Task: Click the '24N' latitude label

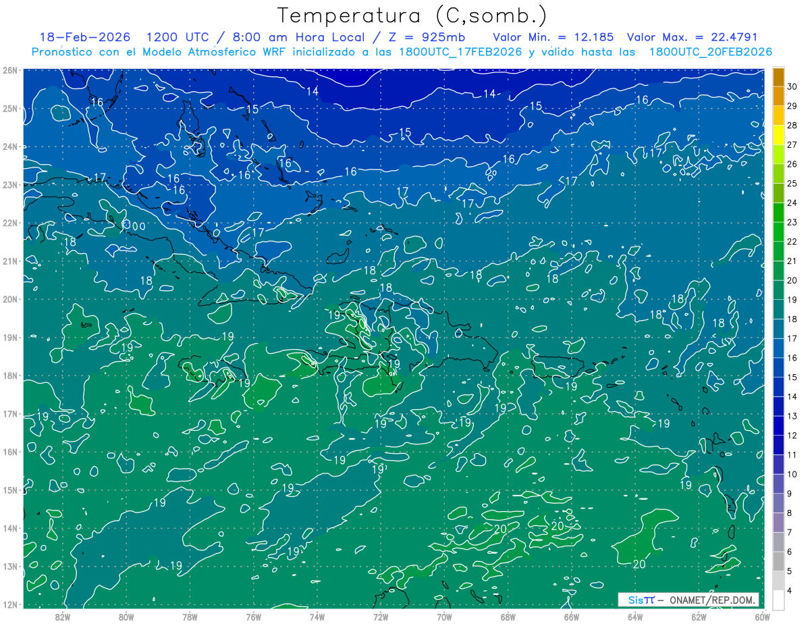Action: click(x=10, y=147)
